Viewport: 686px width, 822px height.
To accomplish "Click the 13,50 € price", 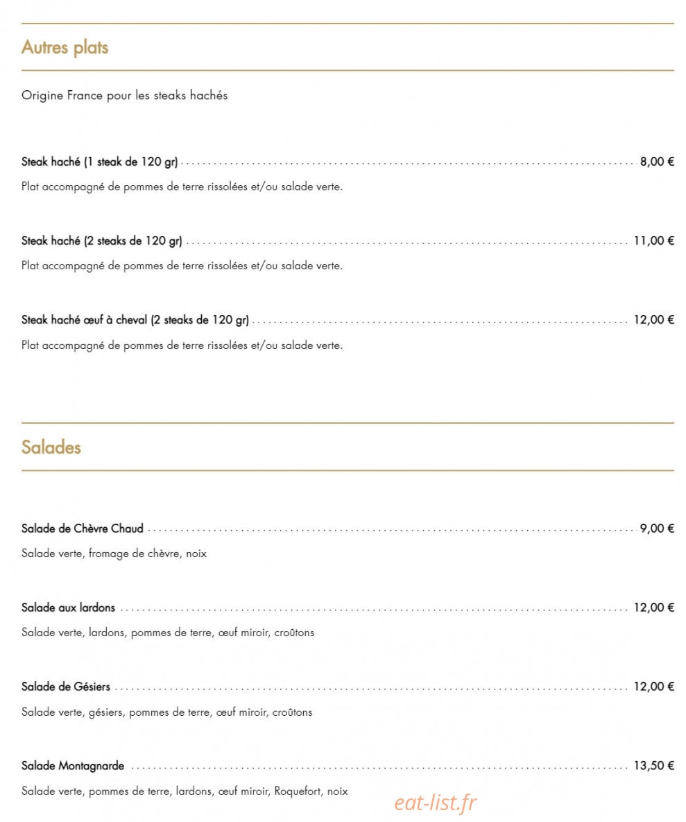I will [x=654, y=766].
